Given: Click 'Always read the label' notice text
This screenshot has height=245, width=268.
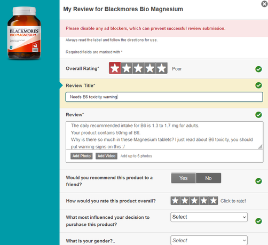Looking at the screenshot, I should 112,40.
